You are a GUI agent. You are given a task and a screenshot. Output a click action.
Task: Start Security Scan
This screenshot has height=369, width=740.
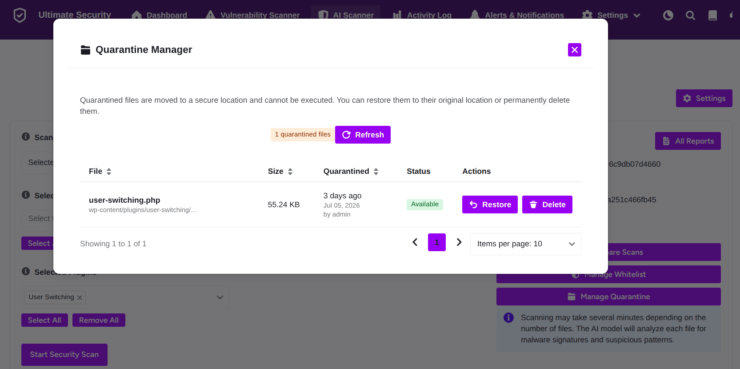[64, 355]
